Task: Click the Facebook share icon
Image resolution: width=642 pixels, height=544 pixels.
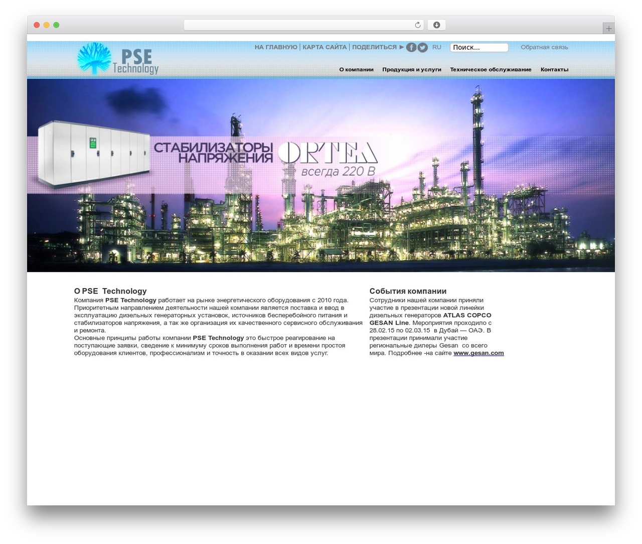Action: click(411, 47)
